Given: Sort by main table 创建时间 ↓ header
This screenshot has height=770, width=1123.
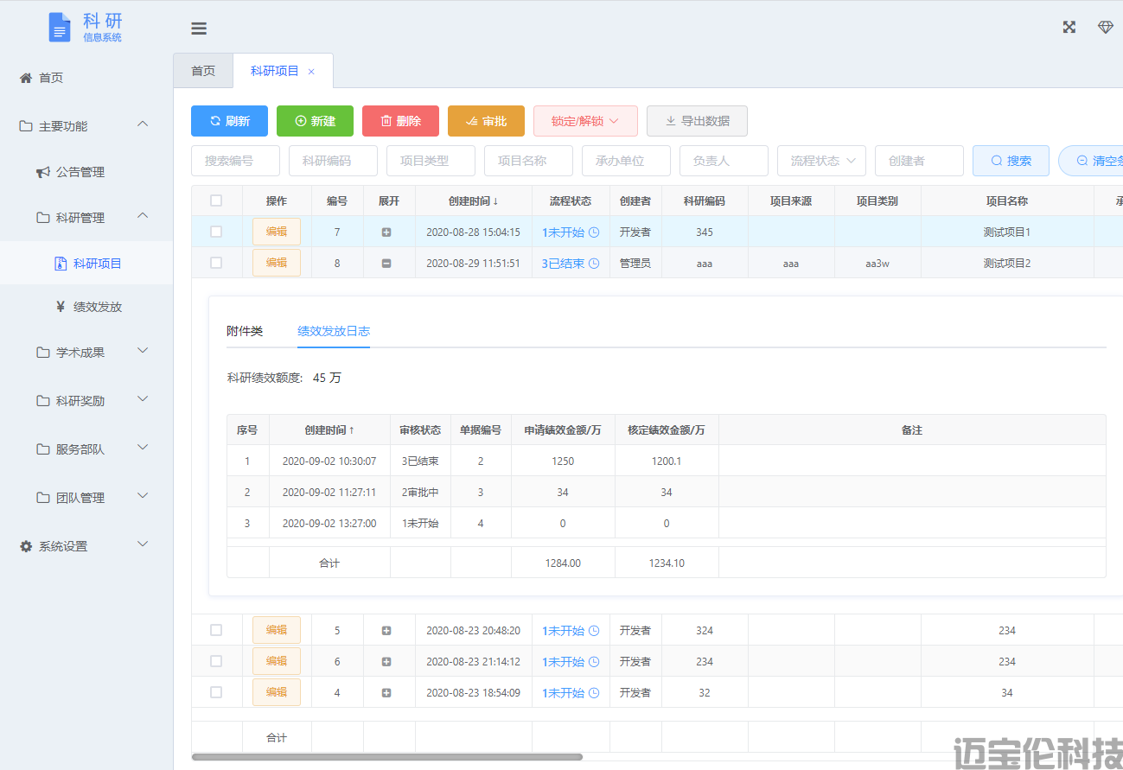Looking at the screenshot, I should pyautogui.click(x=474, y=200).
